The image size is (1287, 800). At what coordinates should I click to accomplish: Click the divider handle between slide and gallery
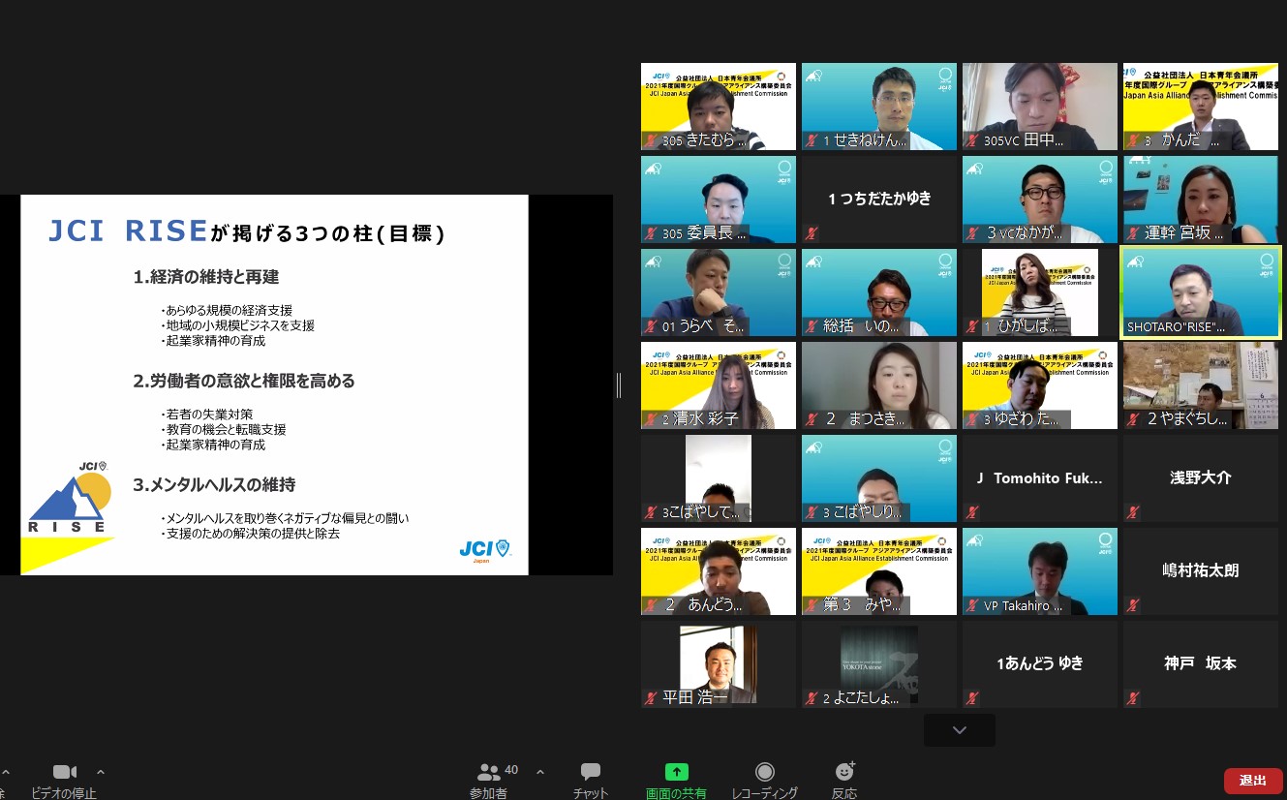[619, 385]
